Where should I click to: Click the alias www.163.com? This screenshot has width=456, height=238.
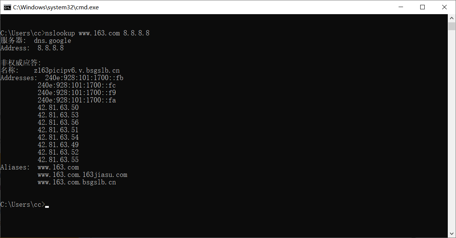tap(58, 167)
